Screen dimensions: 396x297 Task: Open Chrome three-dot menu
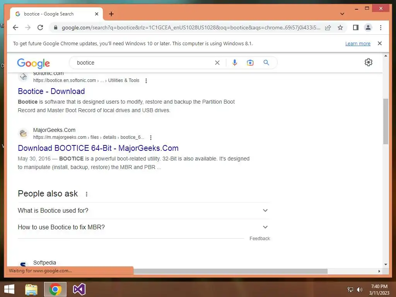(381, 27)
